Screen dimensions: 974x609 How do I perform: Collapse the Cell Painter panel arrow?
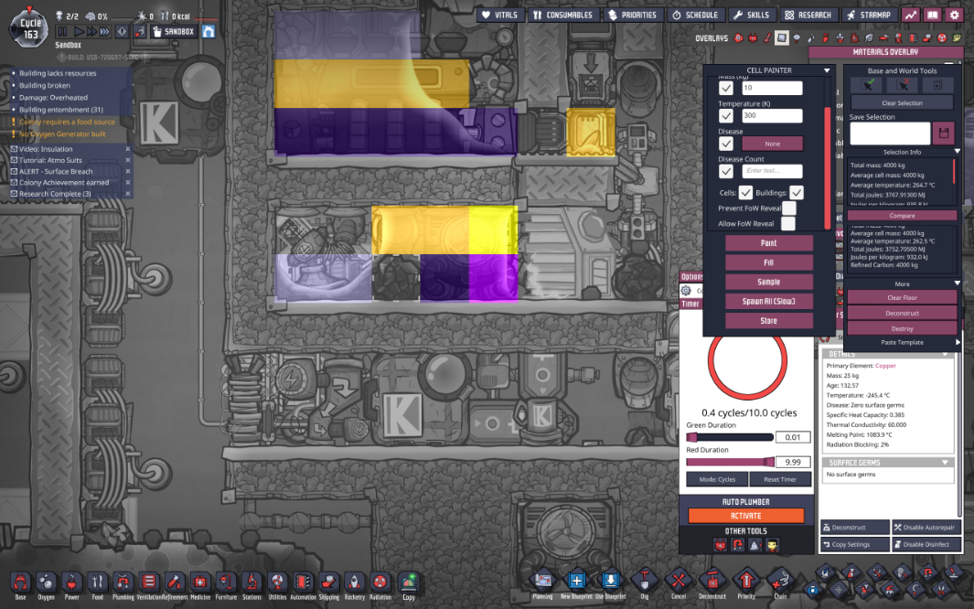(827, 70)
